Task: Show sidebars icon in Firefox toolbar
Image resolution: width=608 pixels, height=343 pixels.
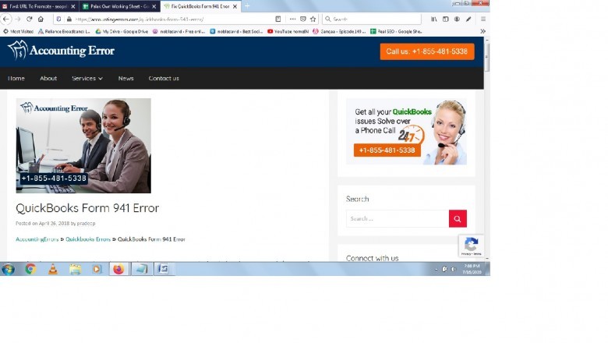Action: point(446,19)
